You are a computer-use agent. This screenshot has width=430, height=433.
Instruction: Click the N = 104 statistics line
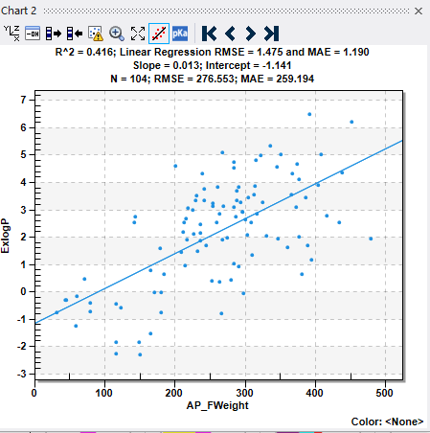[213, 79]
